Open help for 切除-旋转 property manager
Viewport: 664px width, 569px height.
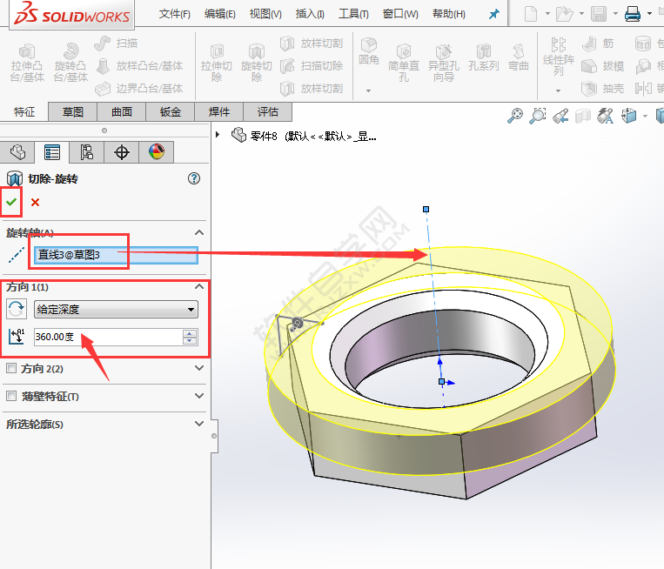(x=194, y=178)
